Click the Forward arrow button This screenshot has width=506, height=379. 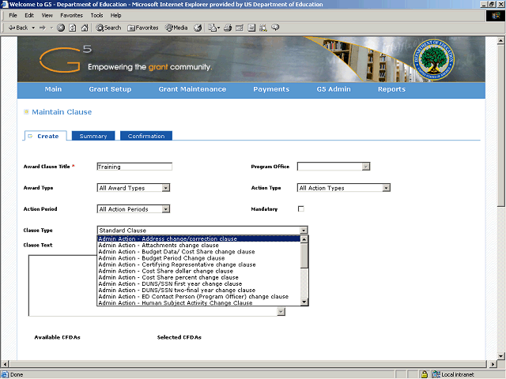(x=43, y=28)
